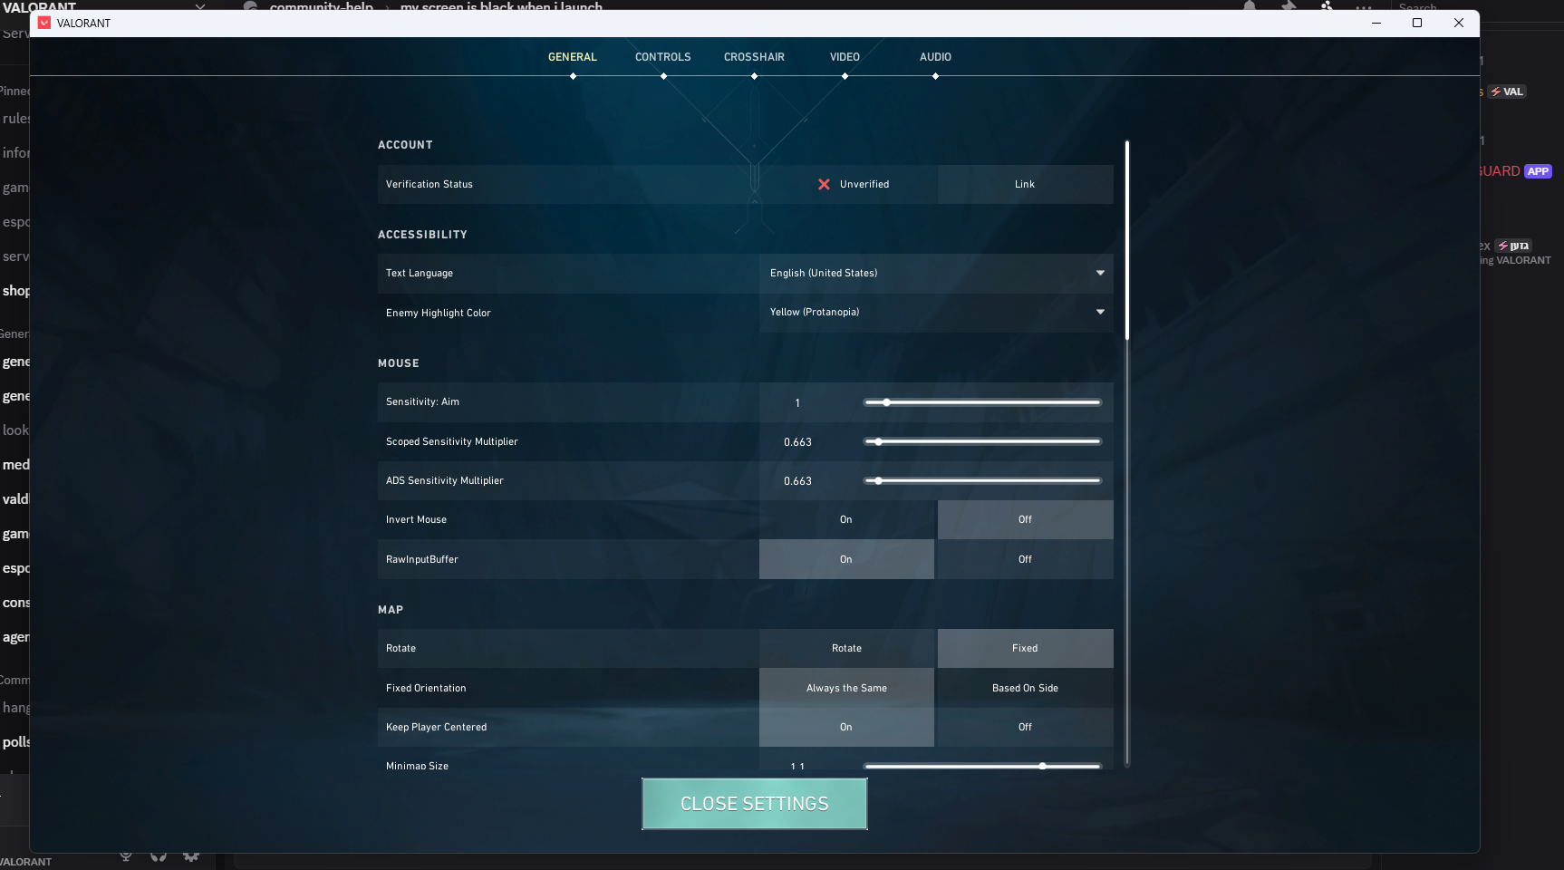
Task: Click the MAP section heading
Action: [x=391, y=610]
